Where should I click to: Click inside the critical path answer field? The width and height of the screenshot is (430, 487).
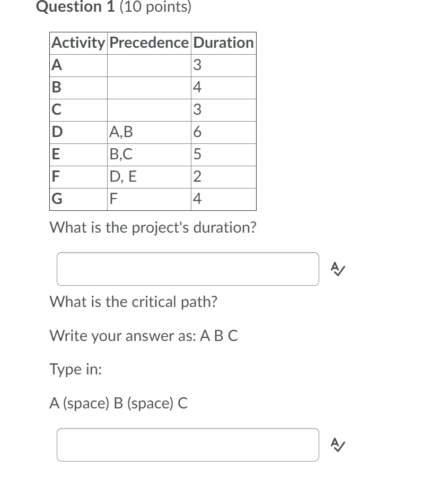click(x=187, y=445)
